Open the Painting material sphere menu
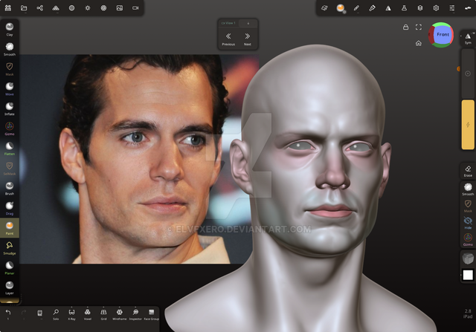Viewport: 476px width, 332px height. [x=341, y=8]
